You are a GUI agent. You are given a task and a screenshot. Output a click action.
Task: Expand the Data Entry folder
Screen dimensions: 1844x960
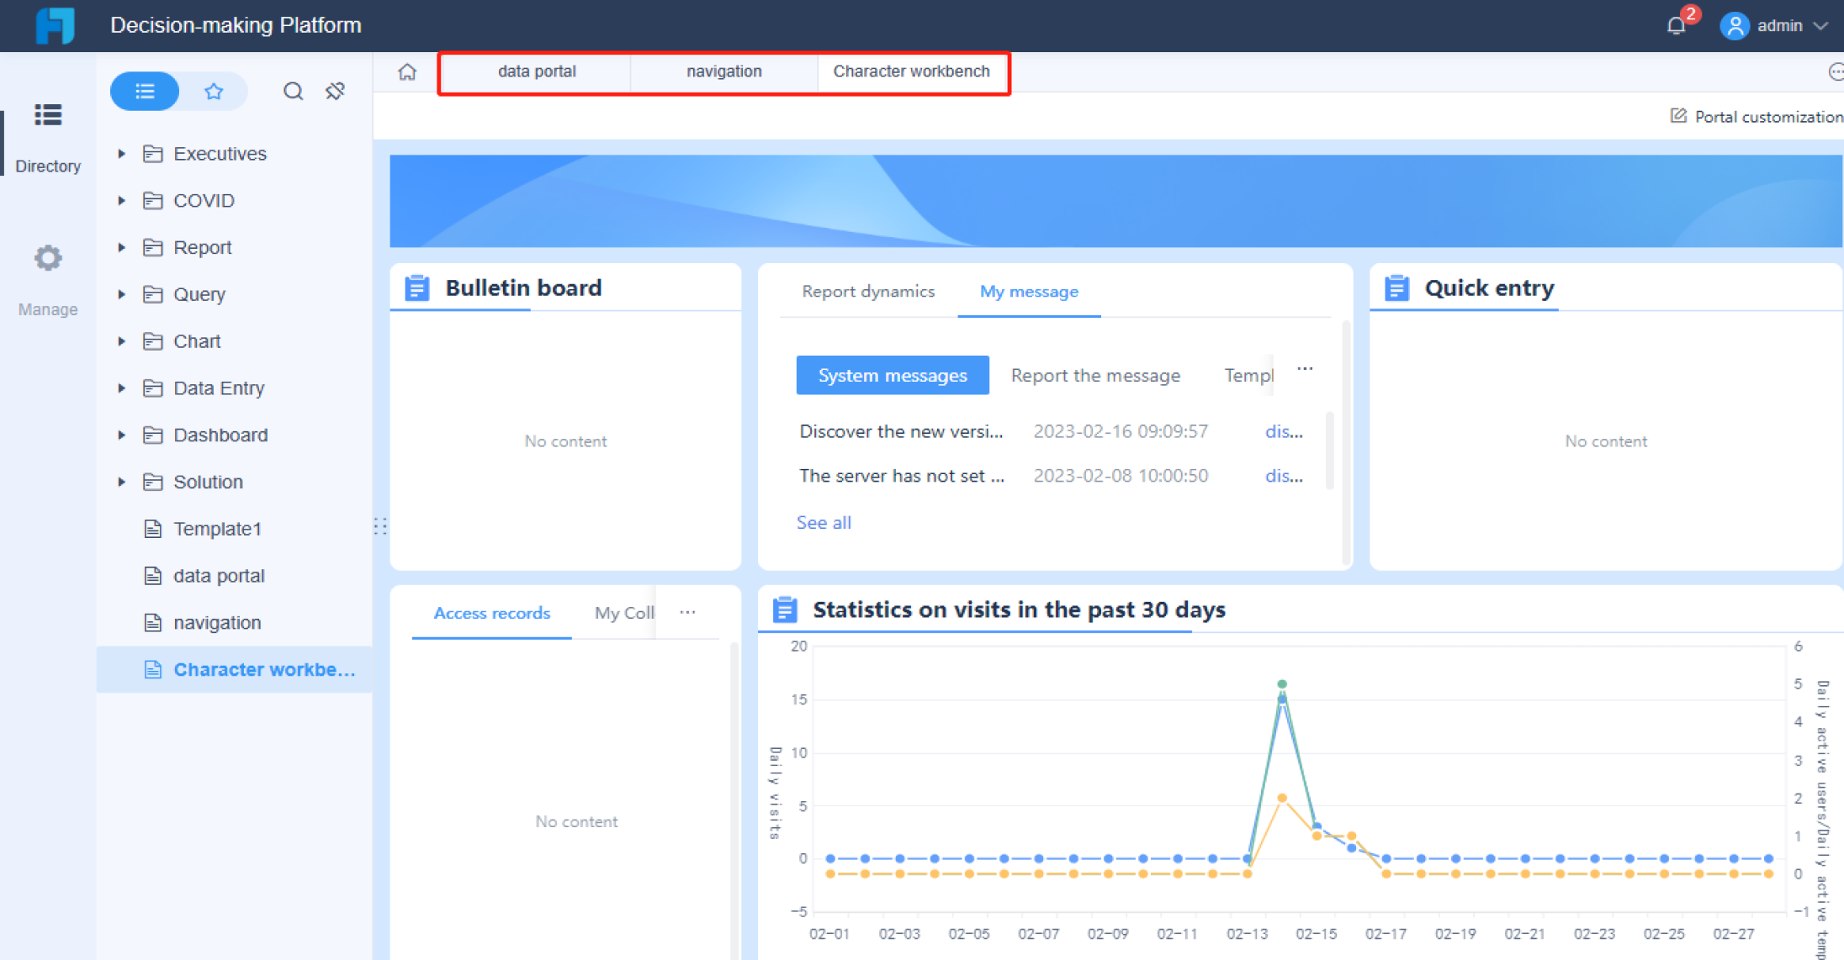120,388
